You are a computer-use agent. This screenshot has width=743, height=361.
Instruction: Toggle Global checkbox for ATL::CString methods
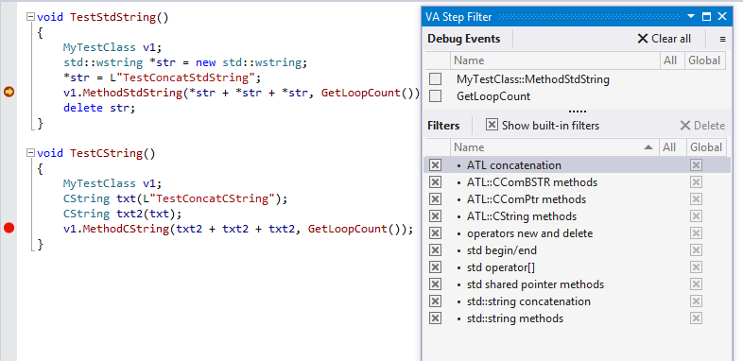pos(696,216)
